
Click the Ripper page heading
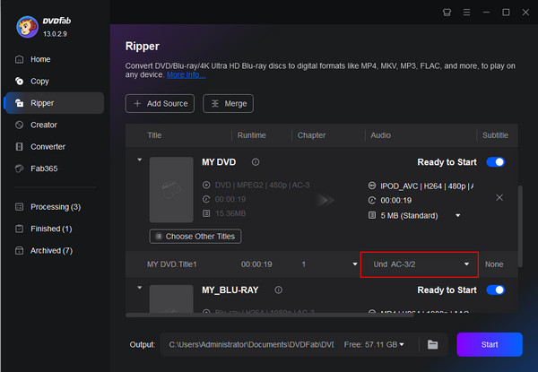142,46
